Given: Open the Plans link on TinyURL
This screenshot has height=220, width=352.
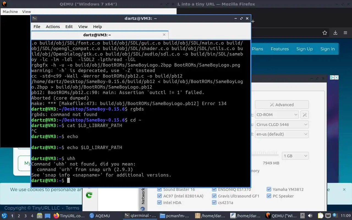Looking at the screenshot, I should (257, 49).
